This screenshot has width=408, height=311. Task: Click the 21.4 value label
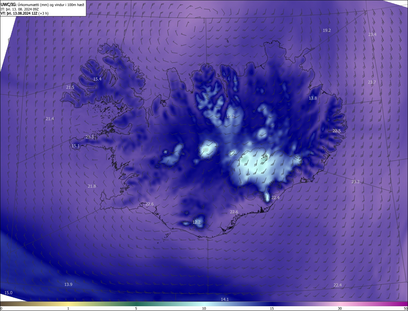(x=50, y=119)
